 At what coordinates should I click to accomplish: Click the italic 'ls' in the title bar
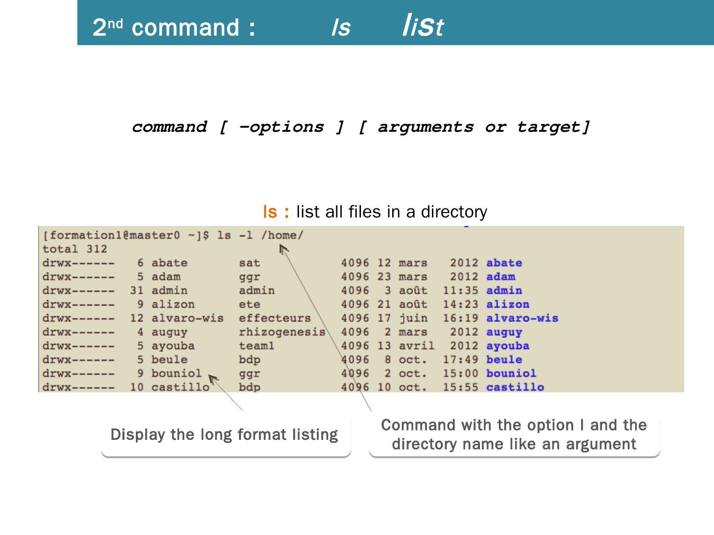(341, 28)
